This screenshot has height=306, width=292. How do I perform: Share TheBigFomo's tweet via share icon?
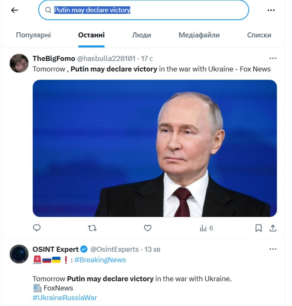[273, 228]
